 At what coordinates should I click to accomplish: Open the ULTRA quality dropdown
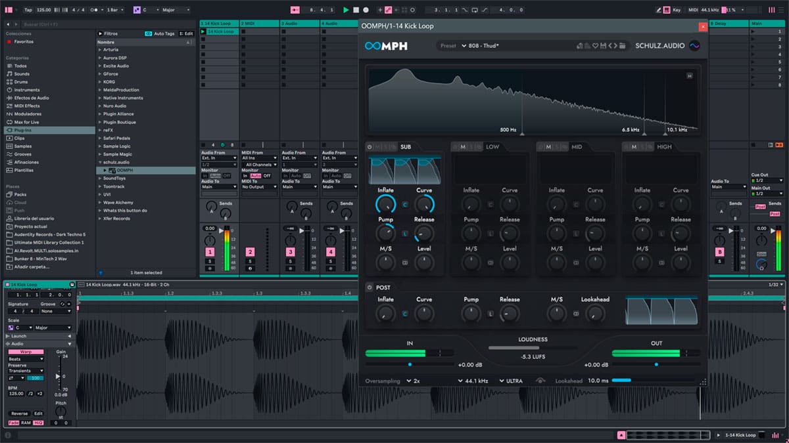pos(511,381)
